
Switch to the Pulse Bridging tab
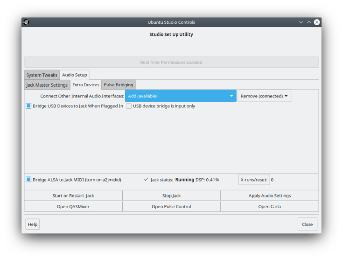(x=119, y=85)
